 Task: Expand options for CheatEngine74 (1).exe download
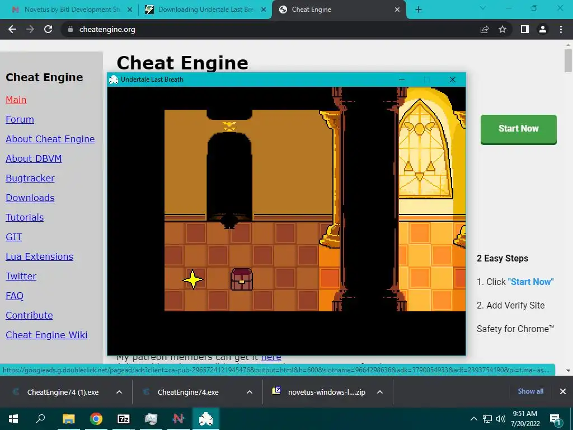119,392
